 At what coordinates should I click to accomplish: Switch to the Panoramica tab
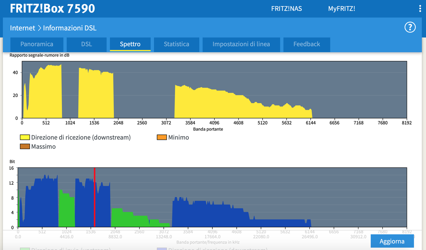[x=37, y=44]
